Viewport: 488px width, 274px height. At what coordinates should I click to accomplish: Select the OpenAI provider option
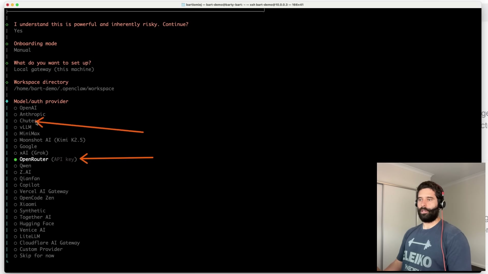coord(25,108)
